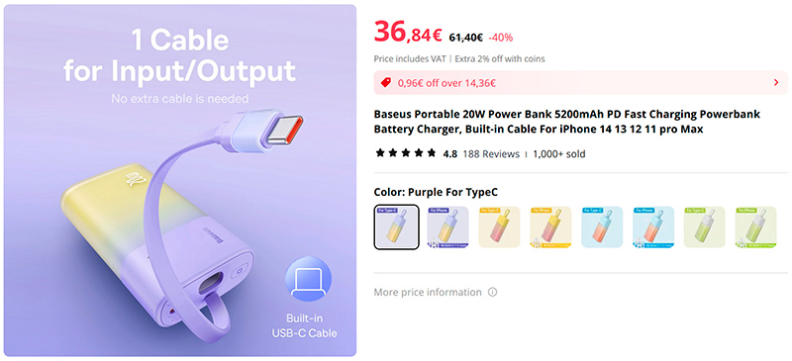Choose the purple For iPhone color option

pyautogui.click(x=448, y=226)
